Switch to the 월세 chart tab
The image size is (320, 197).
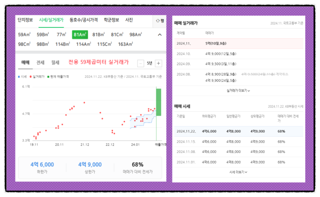[x=55, y=62]
